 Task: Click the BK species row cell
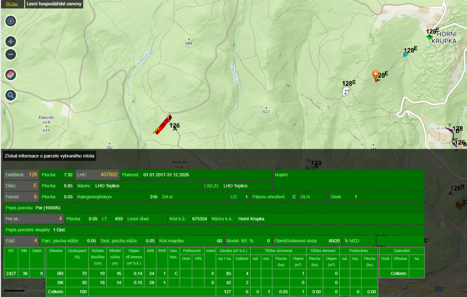pos(55,283)
